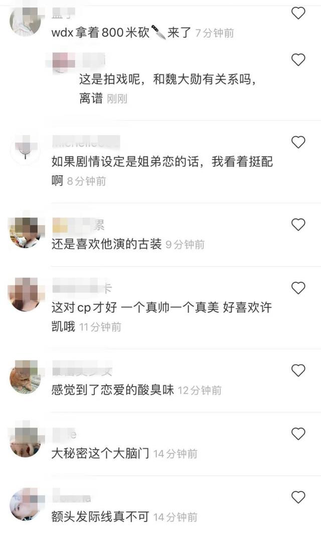
Task: Tap the '感觉到了恋爱的酸臭味' comment text
Action: click(112, 390)
